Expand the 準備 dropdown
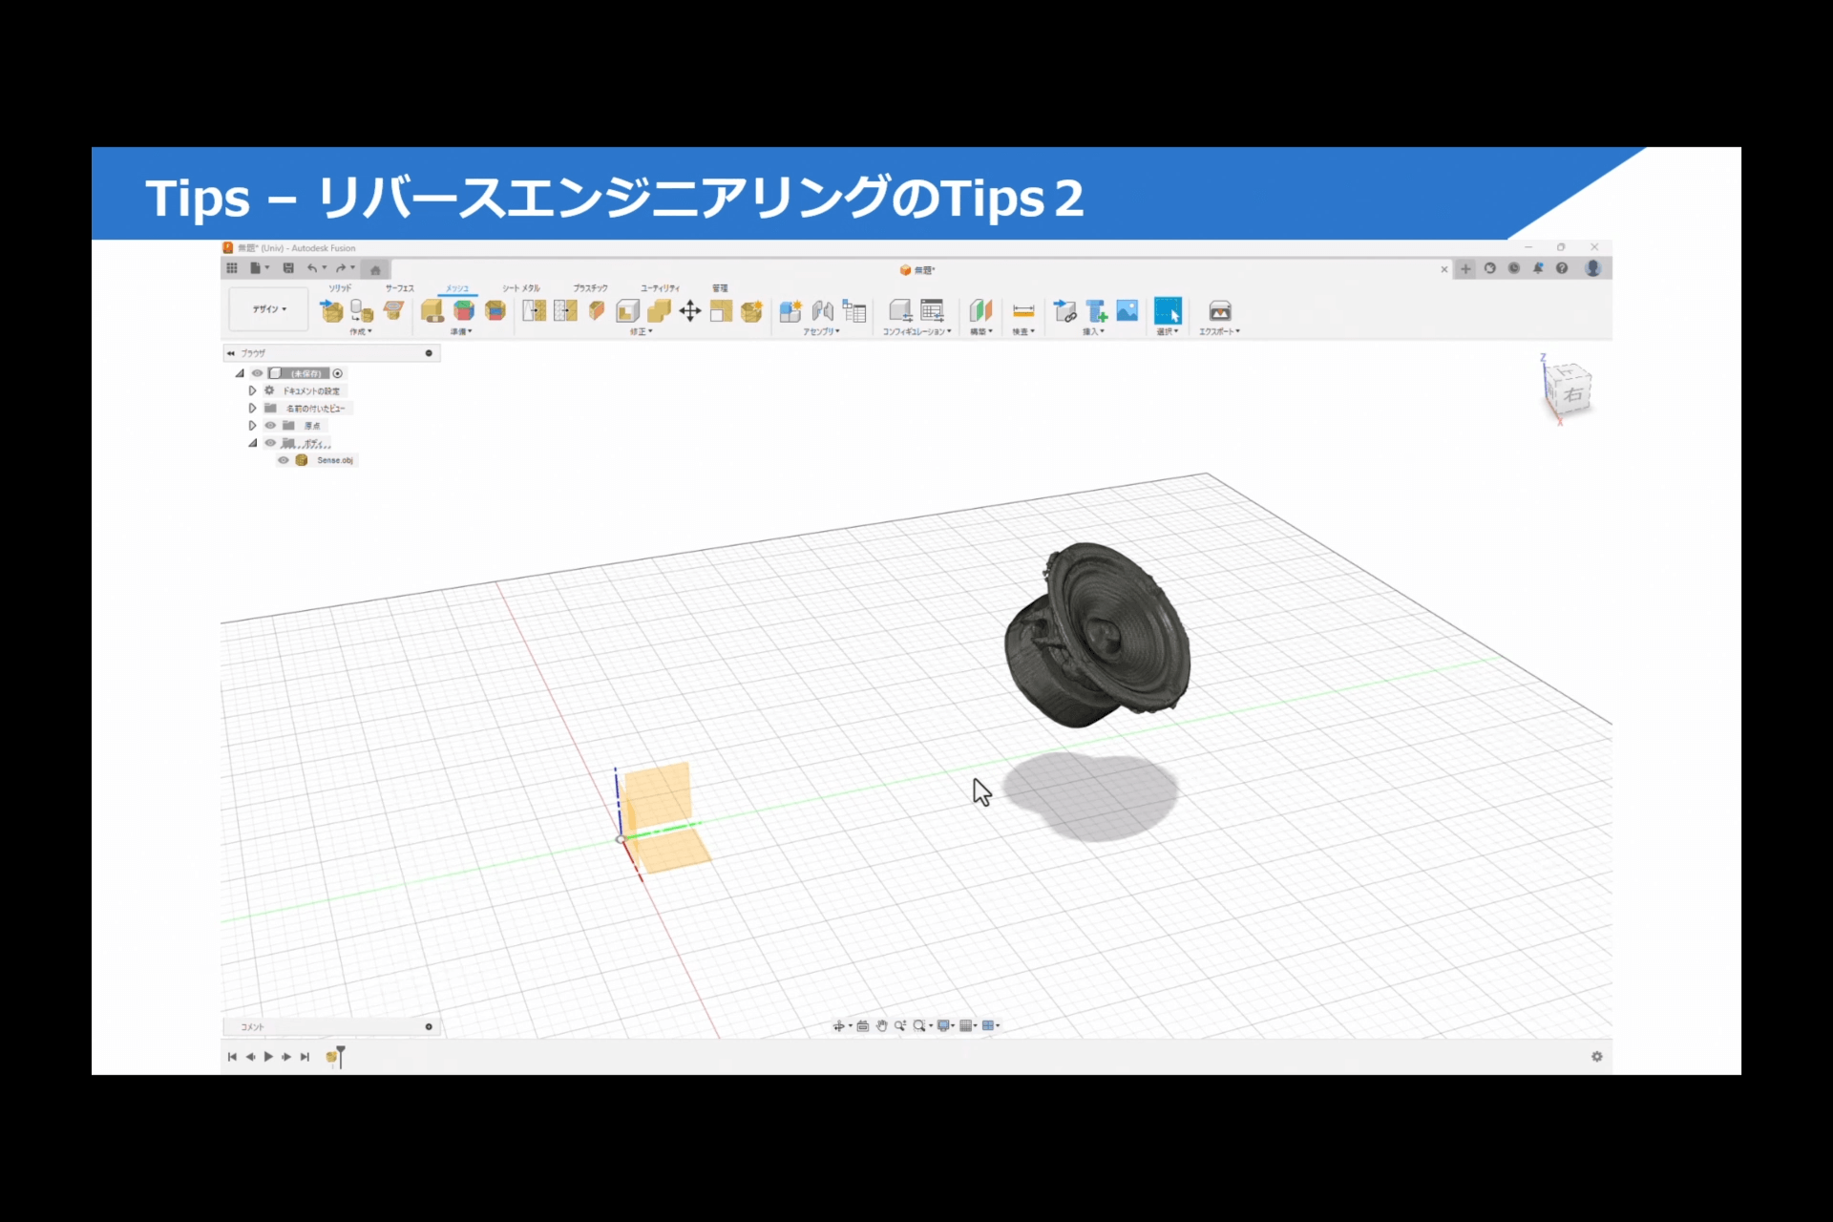Viewport: 1833px width, 1222px height. 462,331
